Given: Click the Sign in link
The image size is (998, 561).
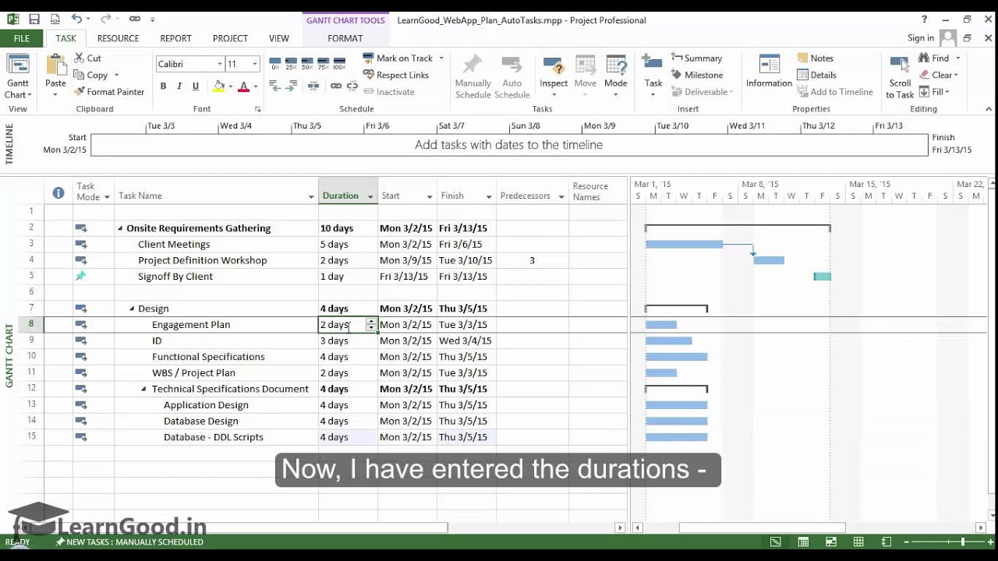Looking at the screenshot, I should point(921,38).
